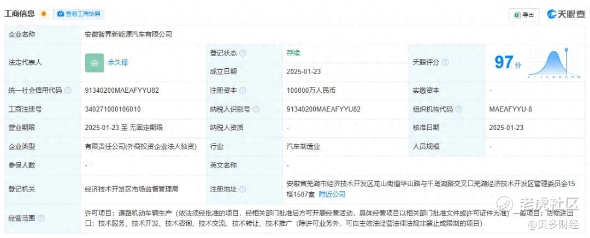Select approval date 2025-01-23 in 核准日期 row
This screenshot has height=238, width=590.
click(x=506, y=128)
